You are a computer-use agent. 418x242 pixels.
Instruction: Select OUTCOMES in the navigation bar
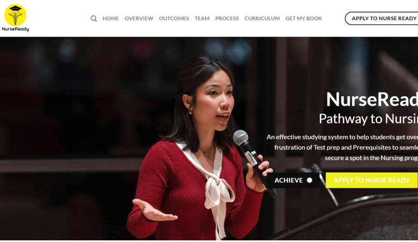[x=174, y=19]
